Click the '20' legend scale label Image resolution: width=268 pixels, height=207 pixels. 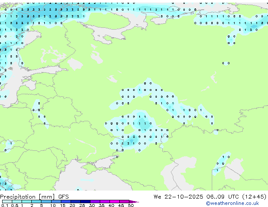tap(72, 205)
